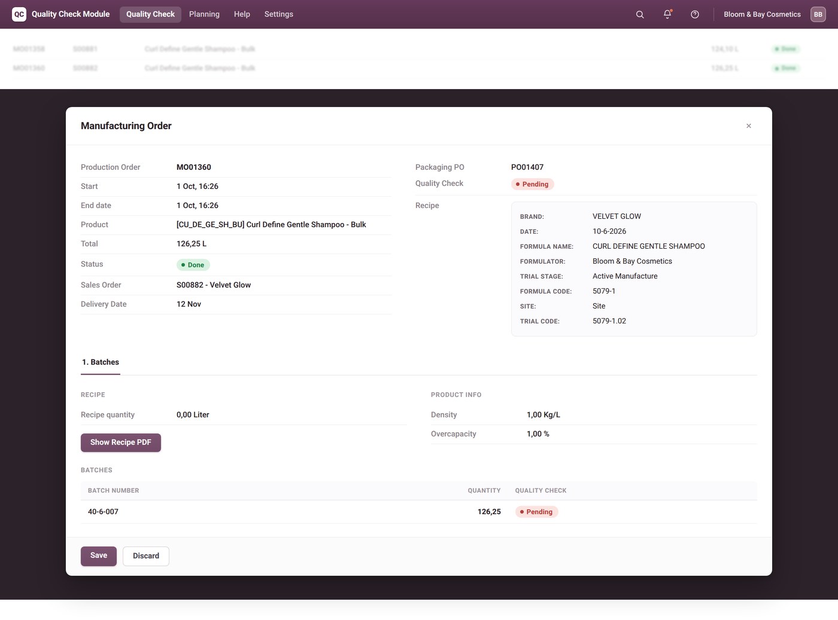Open the notifications bell icon

click(667, 14)
